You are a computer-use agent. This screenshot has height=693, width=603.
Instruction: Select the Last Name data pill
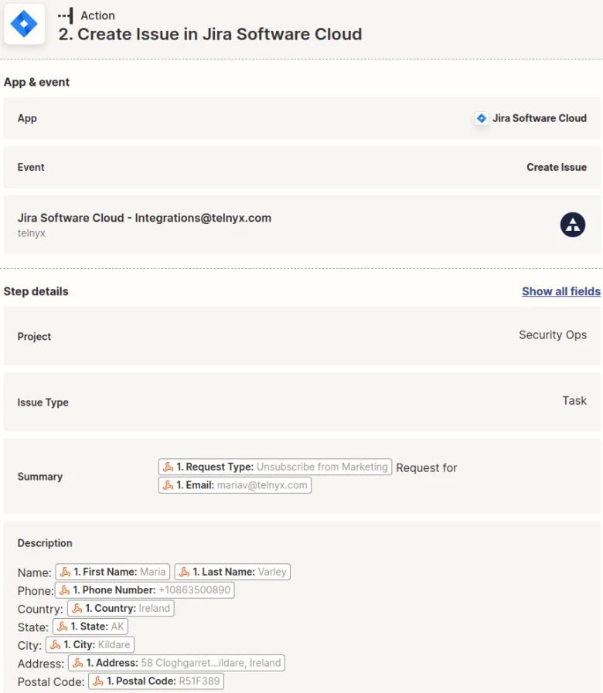[232, 572]
